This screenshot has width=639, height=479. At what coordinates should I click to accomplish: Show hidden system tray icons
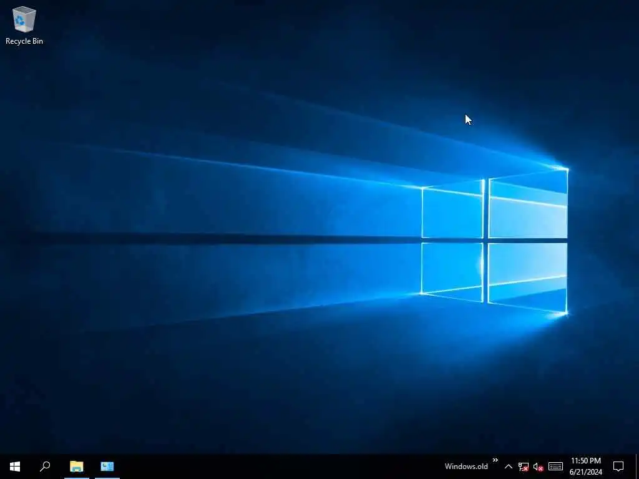tap(508, 467)
